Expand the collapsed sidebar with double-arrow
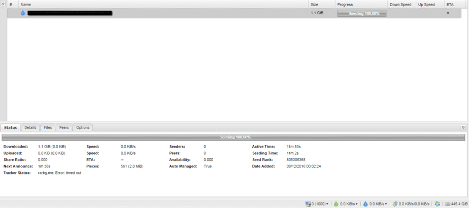 (3, 4)
